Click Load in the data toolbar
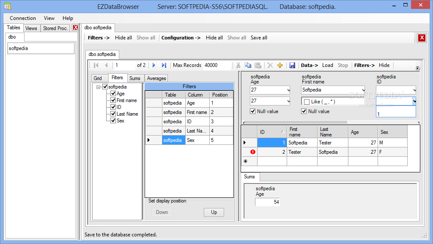Viewport: 433px width, 244px height. tap(328, 65)
